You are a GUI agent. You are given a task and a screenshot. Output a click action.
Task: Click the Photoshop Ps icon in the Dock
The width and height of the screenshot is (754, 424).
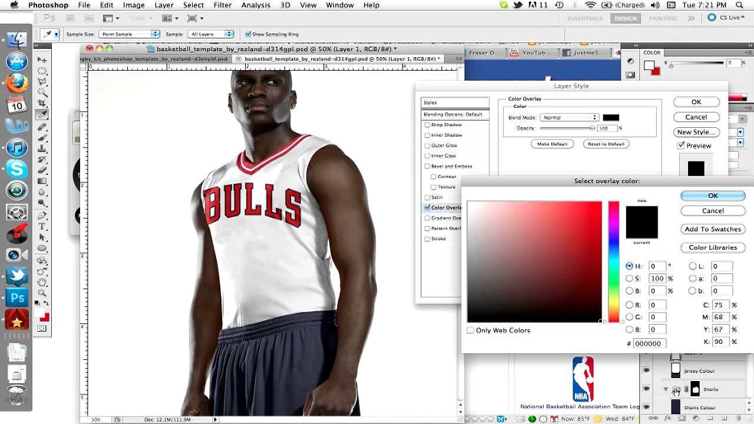coord(17,298)
